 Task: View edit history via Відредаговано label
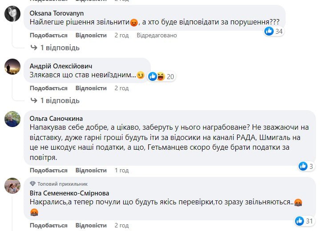(x=157, y=35)
